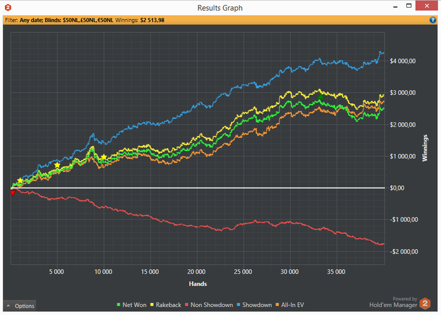Click the 30 000 hands axis label
The image size is (441, 315).
pyautogui.click(x=289, y=272)
